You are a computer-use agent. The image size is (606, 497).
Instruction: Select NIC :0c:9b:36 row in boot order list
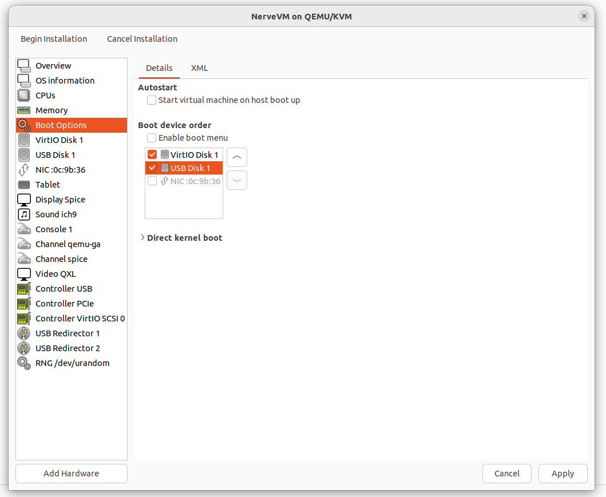pos(195,181)
